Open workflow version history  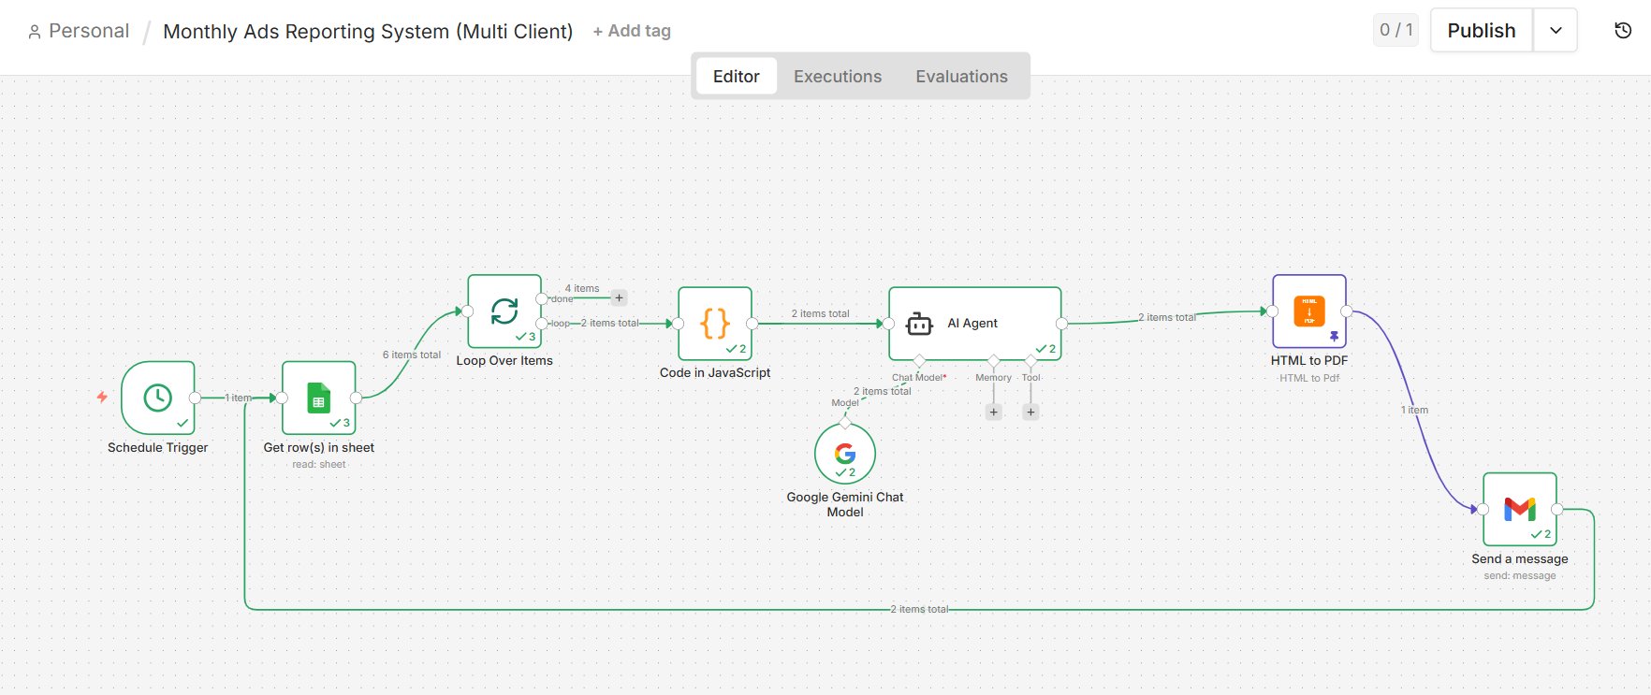[x=1623, y=31]
